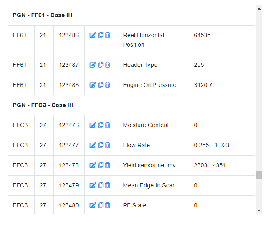Duplicate the Engine Oil Pressure row
This screenshot has width=266, height=230.
[x=100, y=85]
